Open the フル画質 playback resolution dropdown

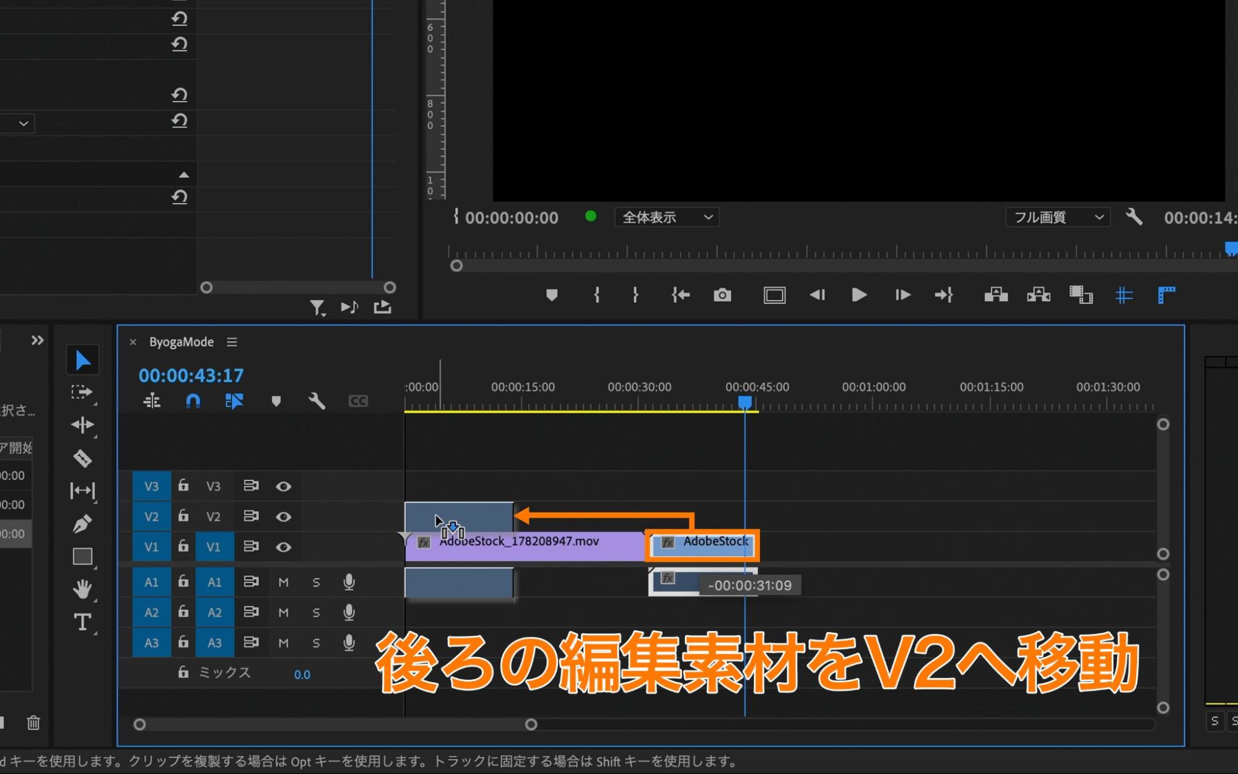coord(1057,217)
